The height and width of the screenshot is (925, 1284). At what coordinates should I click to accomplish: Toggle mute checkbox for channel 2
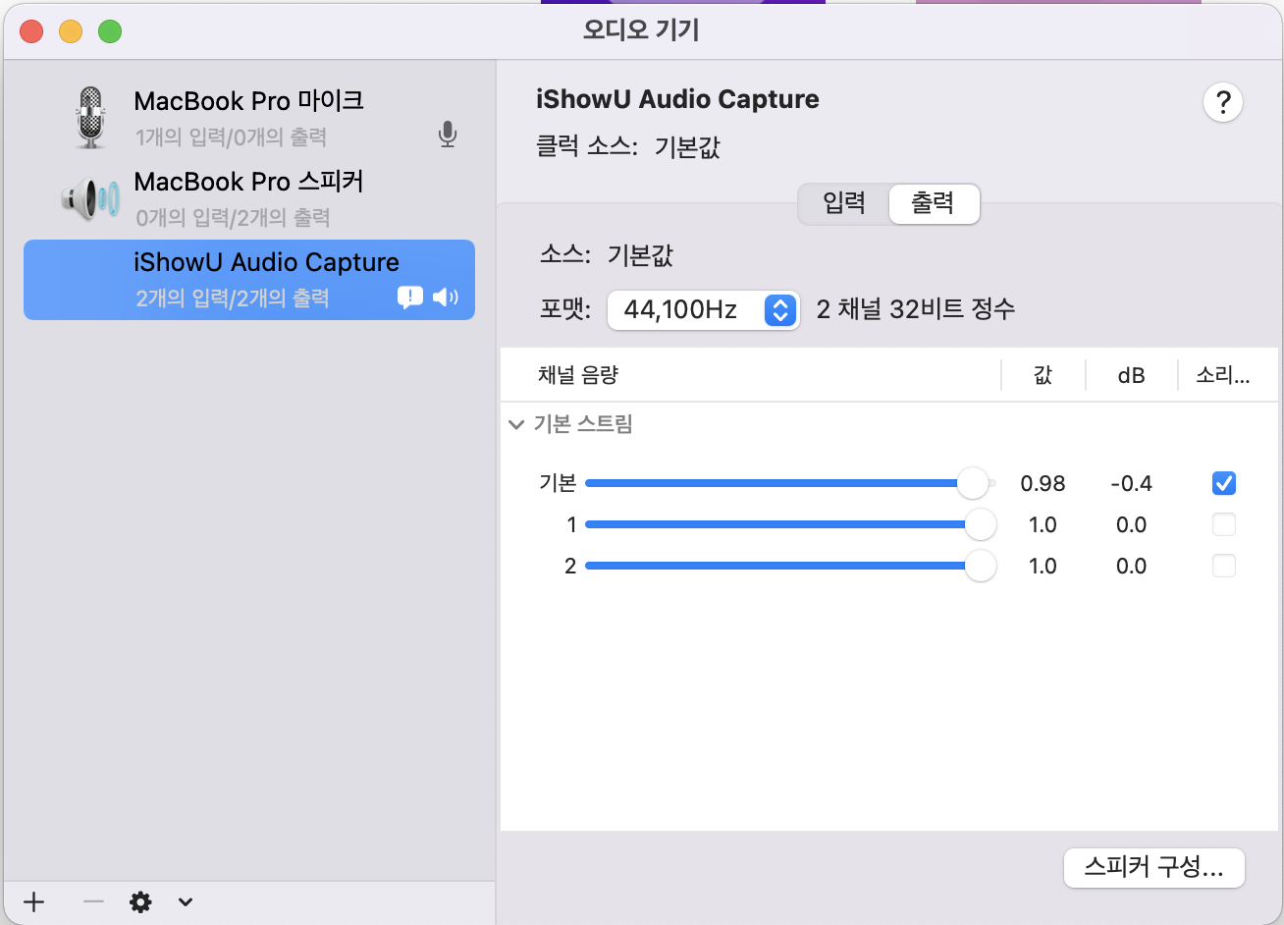pyautogui.click(x=1224, y=566)
